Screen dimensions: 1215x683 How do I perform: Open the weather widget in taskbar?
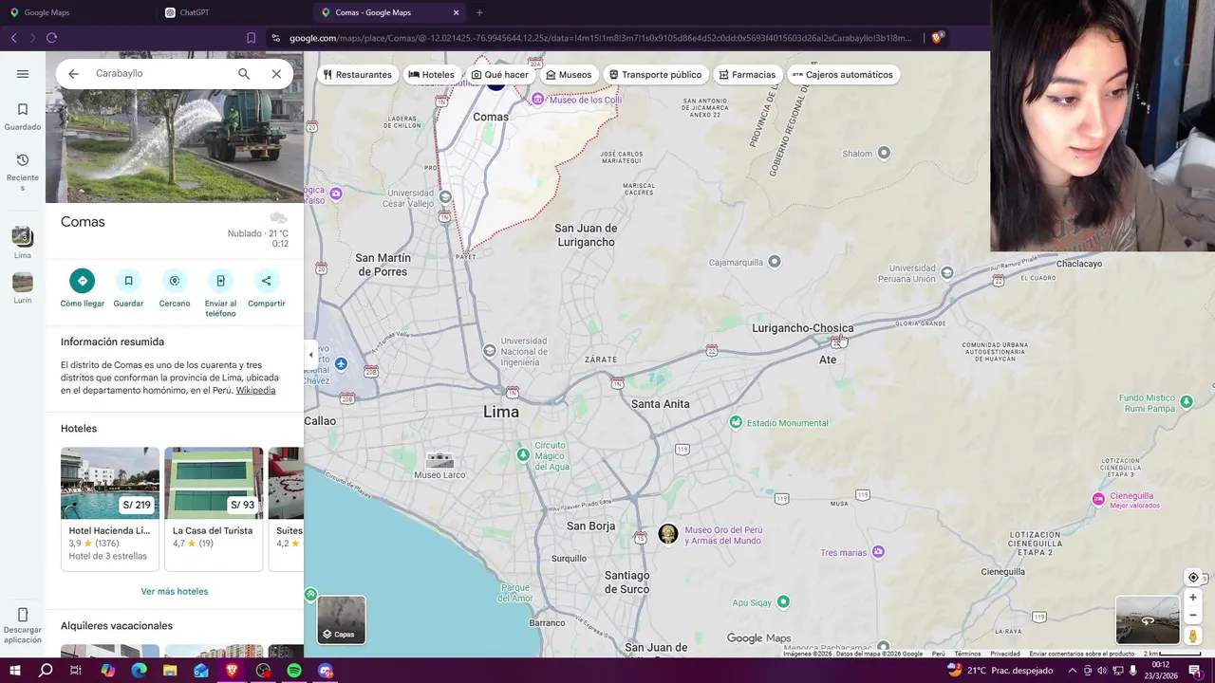(x=1000, y=671)
